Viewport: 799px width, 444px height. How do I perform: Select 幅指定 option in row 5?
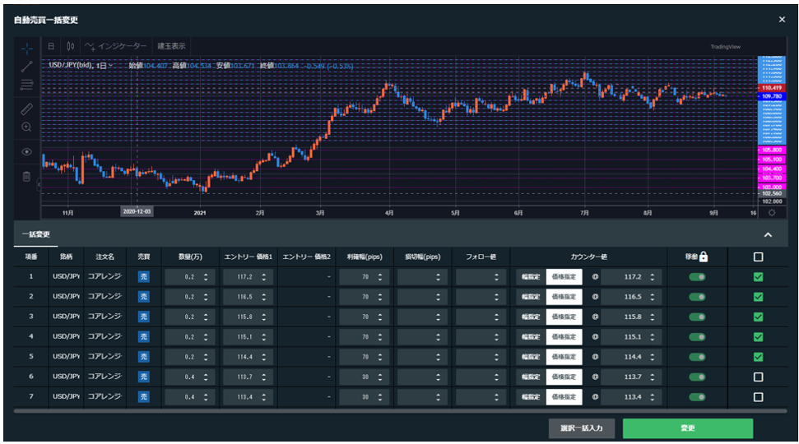[x=531, y=357]
